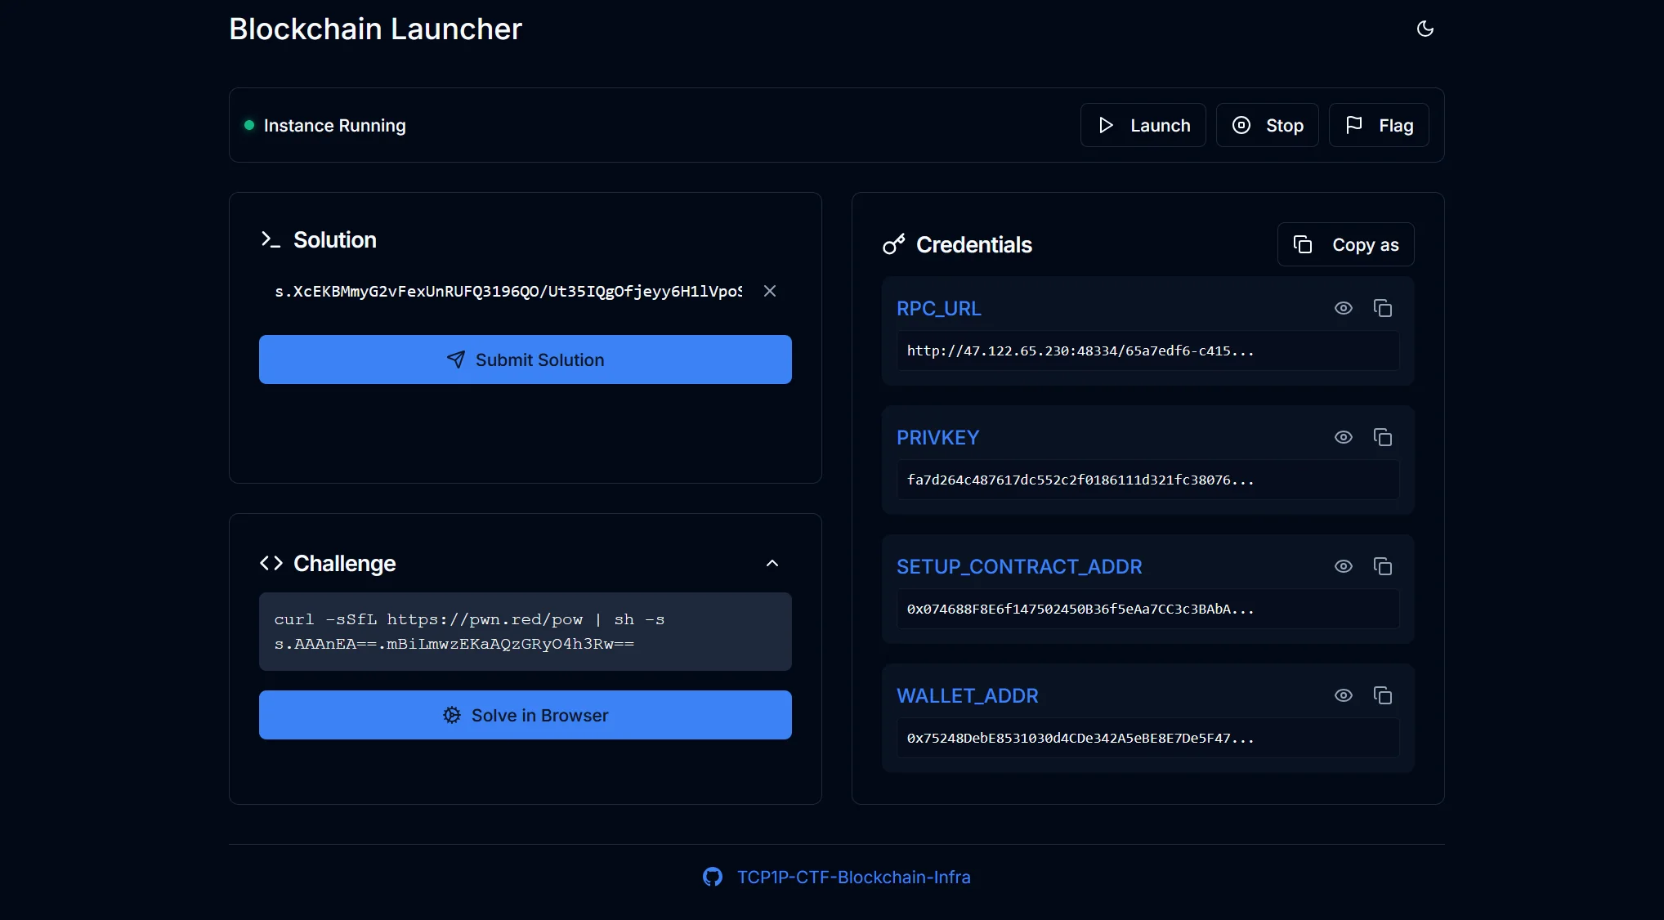Viewport: 1664px width, 920px height.
Task: Reveal the full RPC_URL with eye icon
Action: tap(1343, 308)
